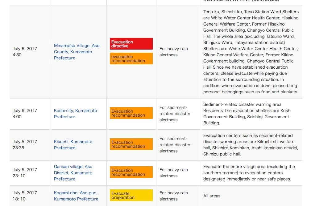
Task: Click Koshi-city's sediment-related disaster alertness cell
Action: pos(175,114)
